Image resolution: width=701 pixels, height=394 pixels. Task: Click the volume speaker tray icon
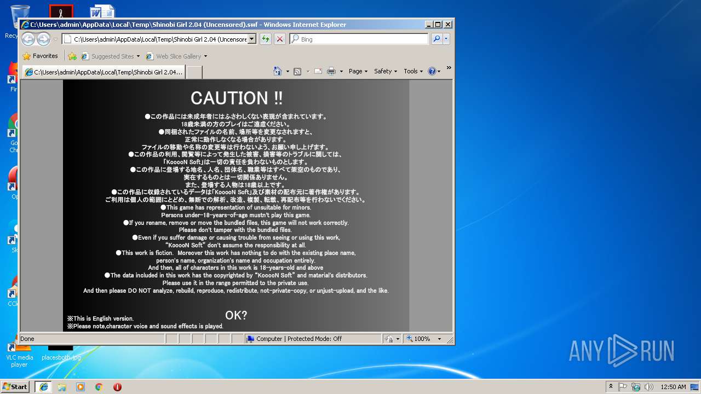649,386
